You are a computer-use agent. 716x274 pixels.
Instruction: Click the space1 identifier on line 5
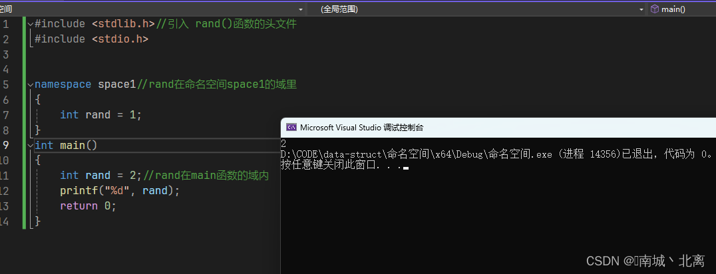click(x=117, y=84)
